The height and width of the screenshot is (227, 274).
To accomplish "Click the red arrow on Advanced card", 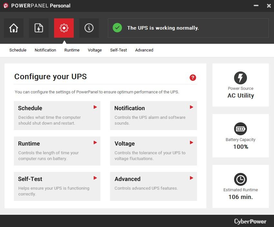I will tap(192, 178).
